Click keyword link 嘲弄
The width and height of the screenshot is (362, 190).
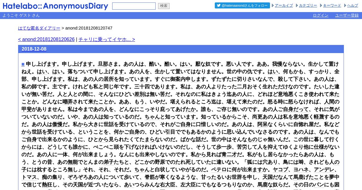[68, 102]
